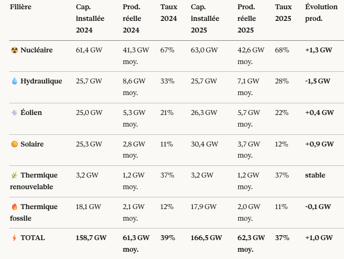Select the Filière column header
The width and height of the screenshot is (344, 259).
pyautogui.click(x=20, y=7)
